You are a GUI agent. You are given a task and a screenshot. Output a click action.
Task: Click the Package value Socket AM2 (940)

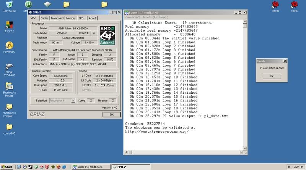[x=73, y=38]
